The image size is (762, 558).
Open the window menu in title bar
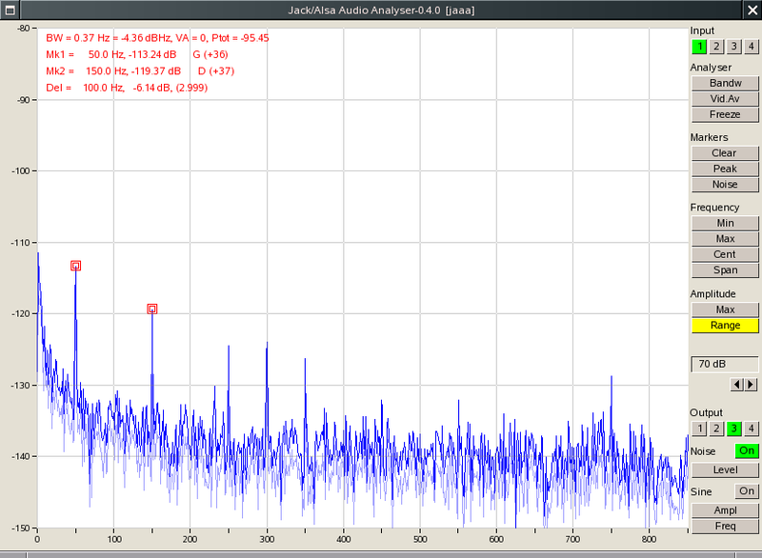[9, 9]
